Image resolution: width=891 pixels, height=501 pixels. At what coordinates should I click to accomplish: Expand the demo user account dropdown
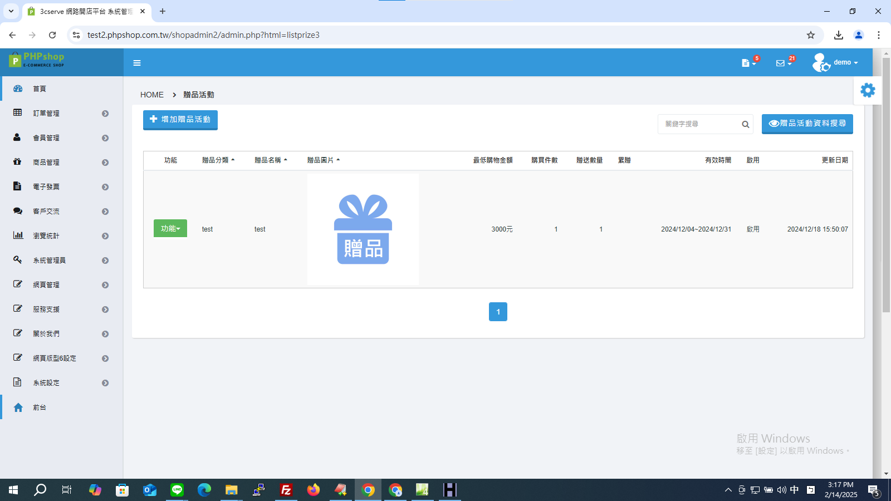click(x=836, y=62)
